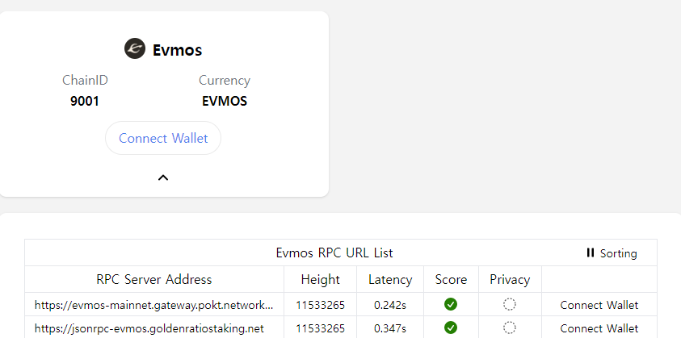The image size is (681, 338).
Task: Click the Score column header
Action: 451,279
